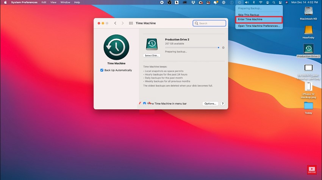Open the Help menu

(77, 3)
